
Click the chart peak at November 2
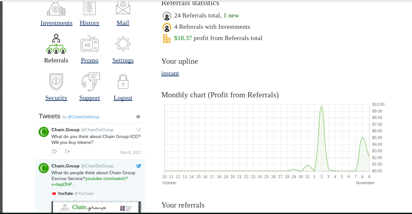point(321,107)
